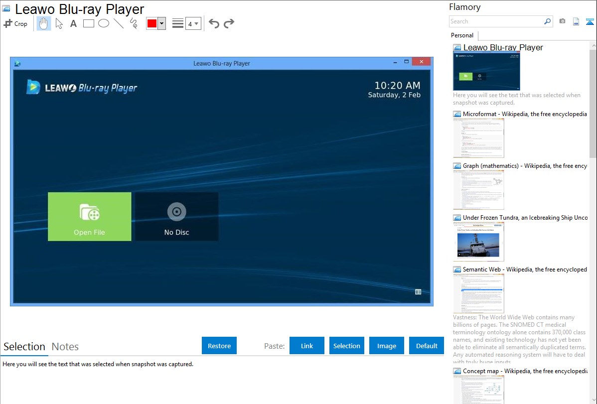The width and height of the screenshot is (597, 404).
Task: Pick the rectangle drawing tool
Action: (x=88, y=23)
